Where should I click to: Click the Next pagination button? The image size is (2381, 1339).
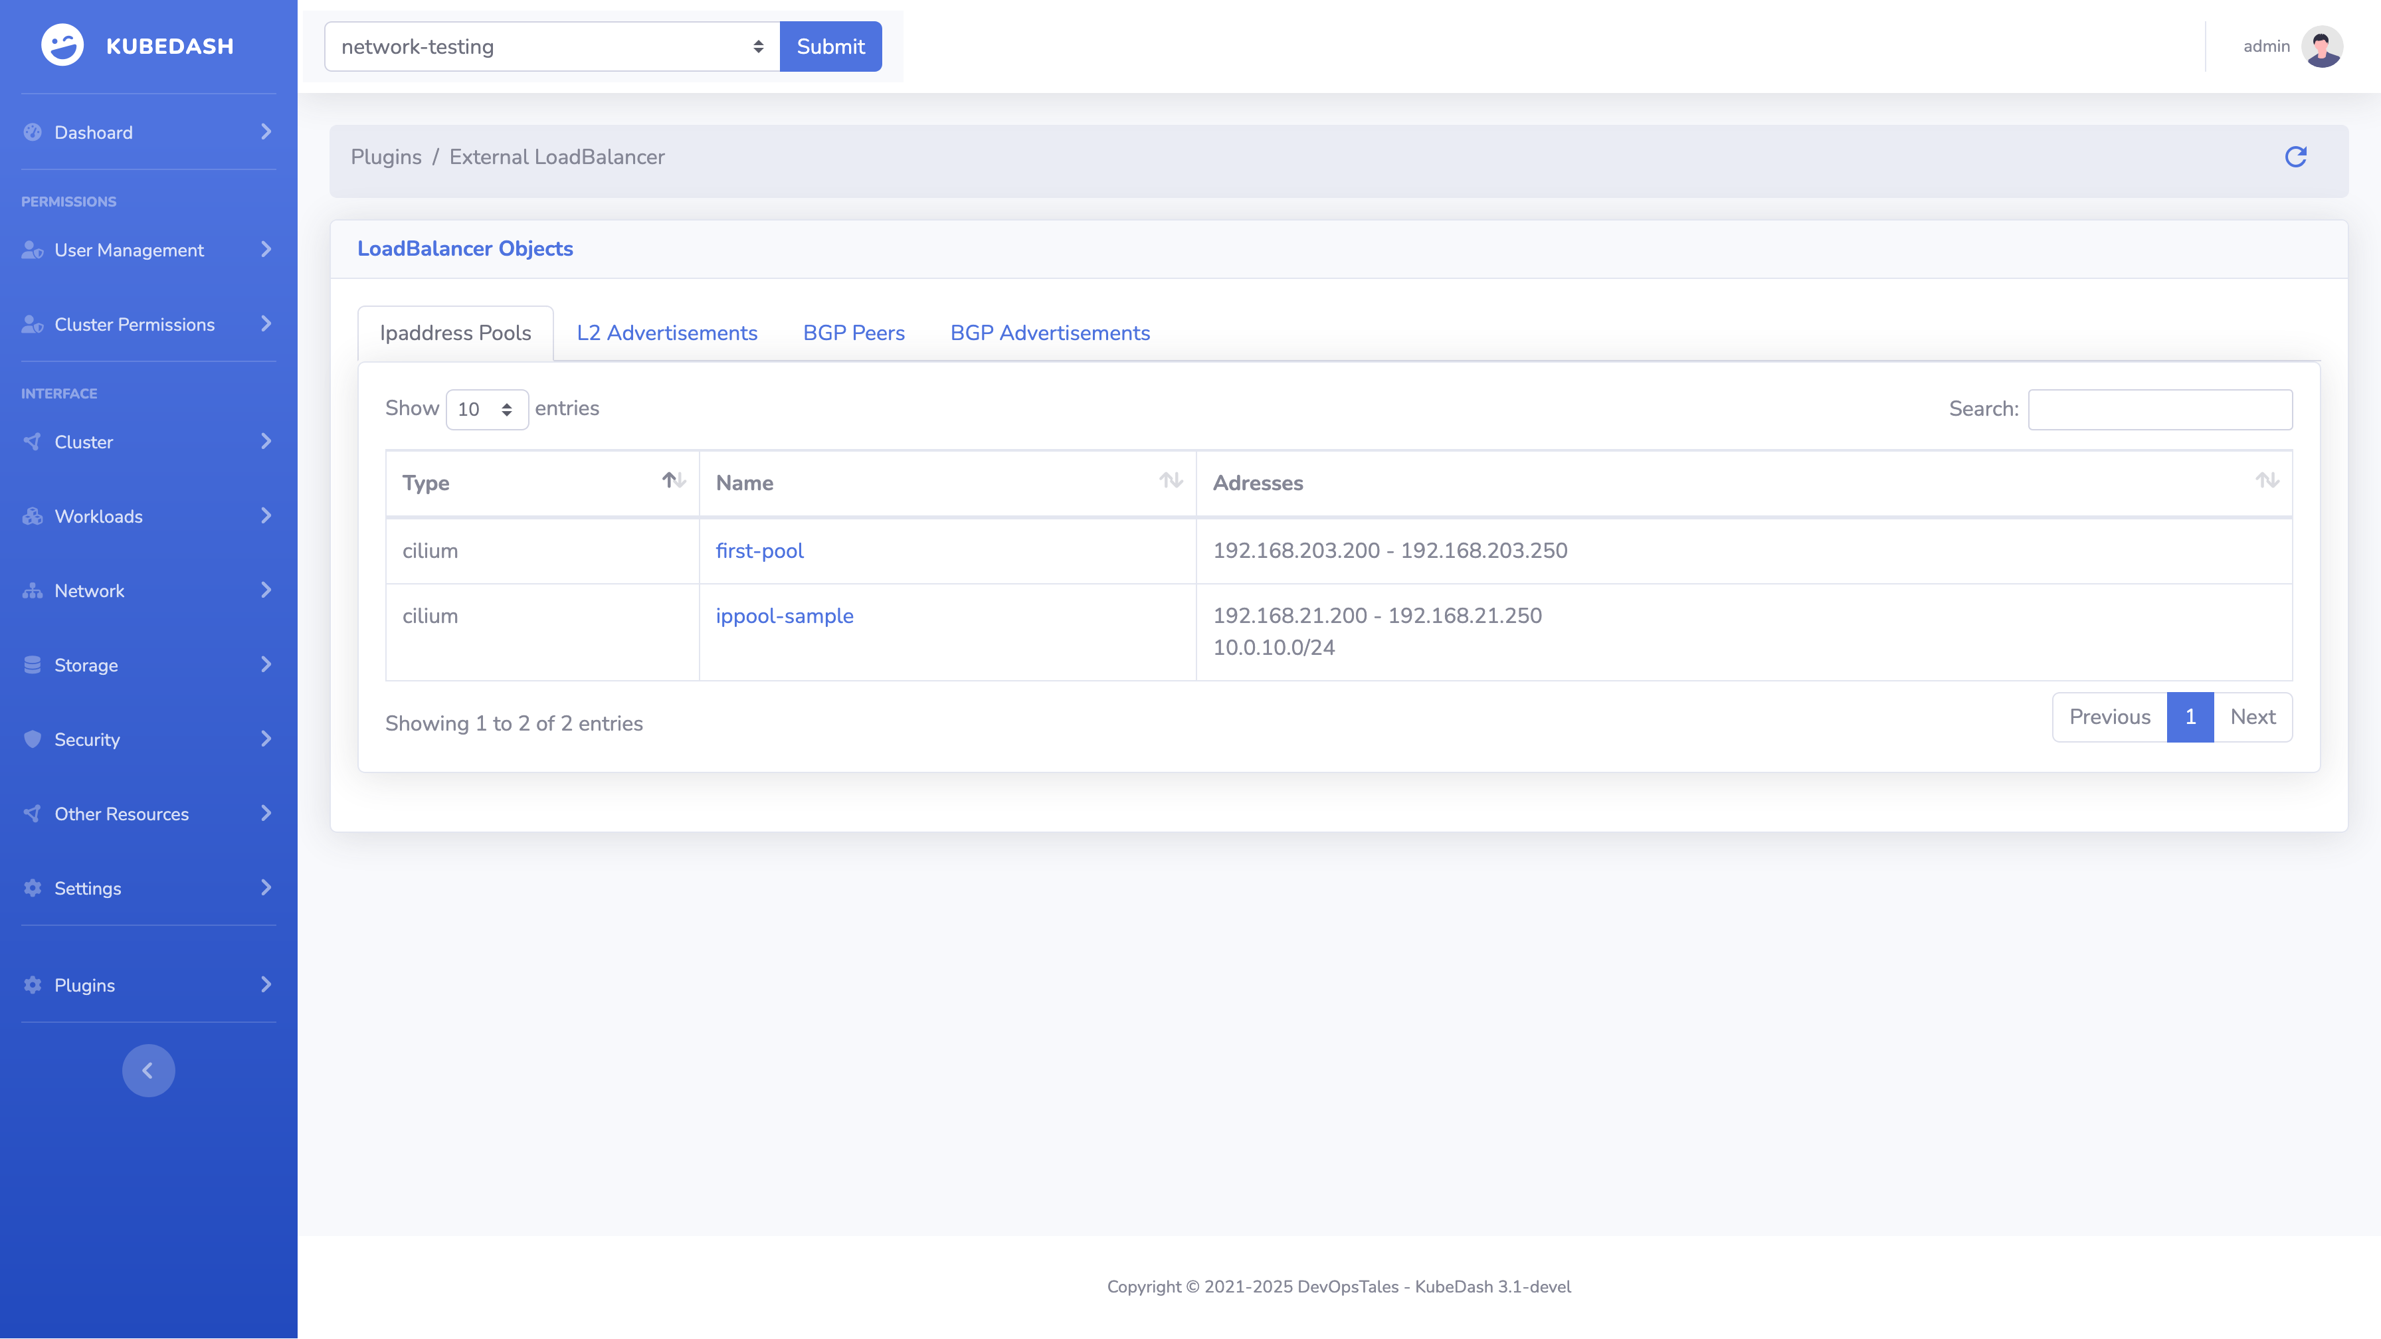2251,717
